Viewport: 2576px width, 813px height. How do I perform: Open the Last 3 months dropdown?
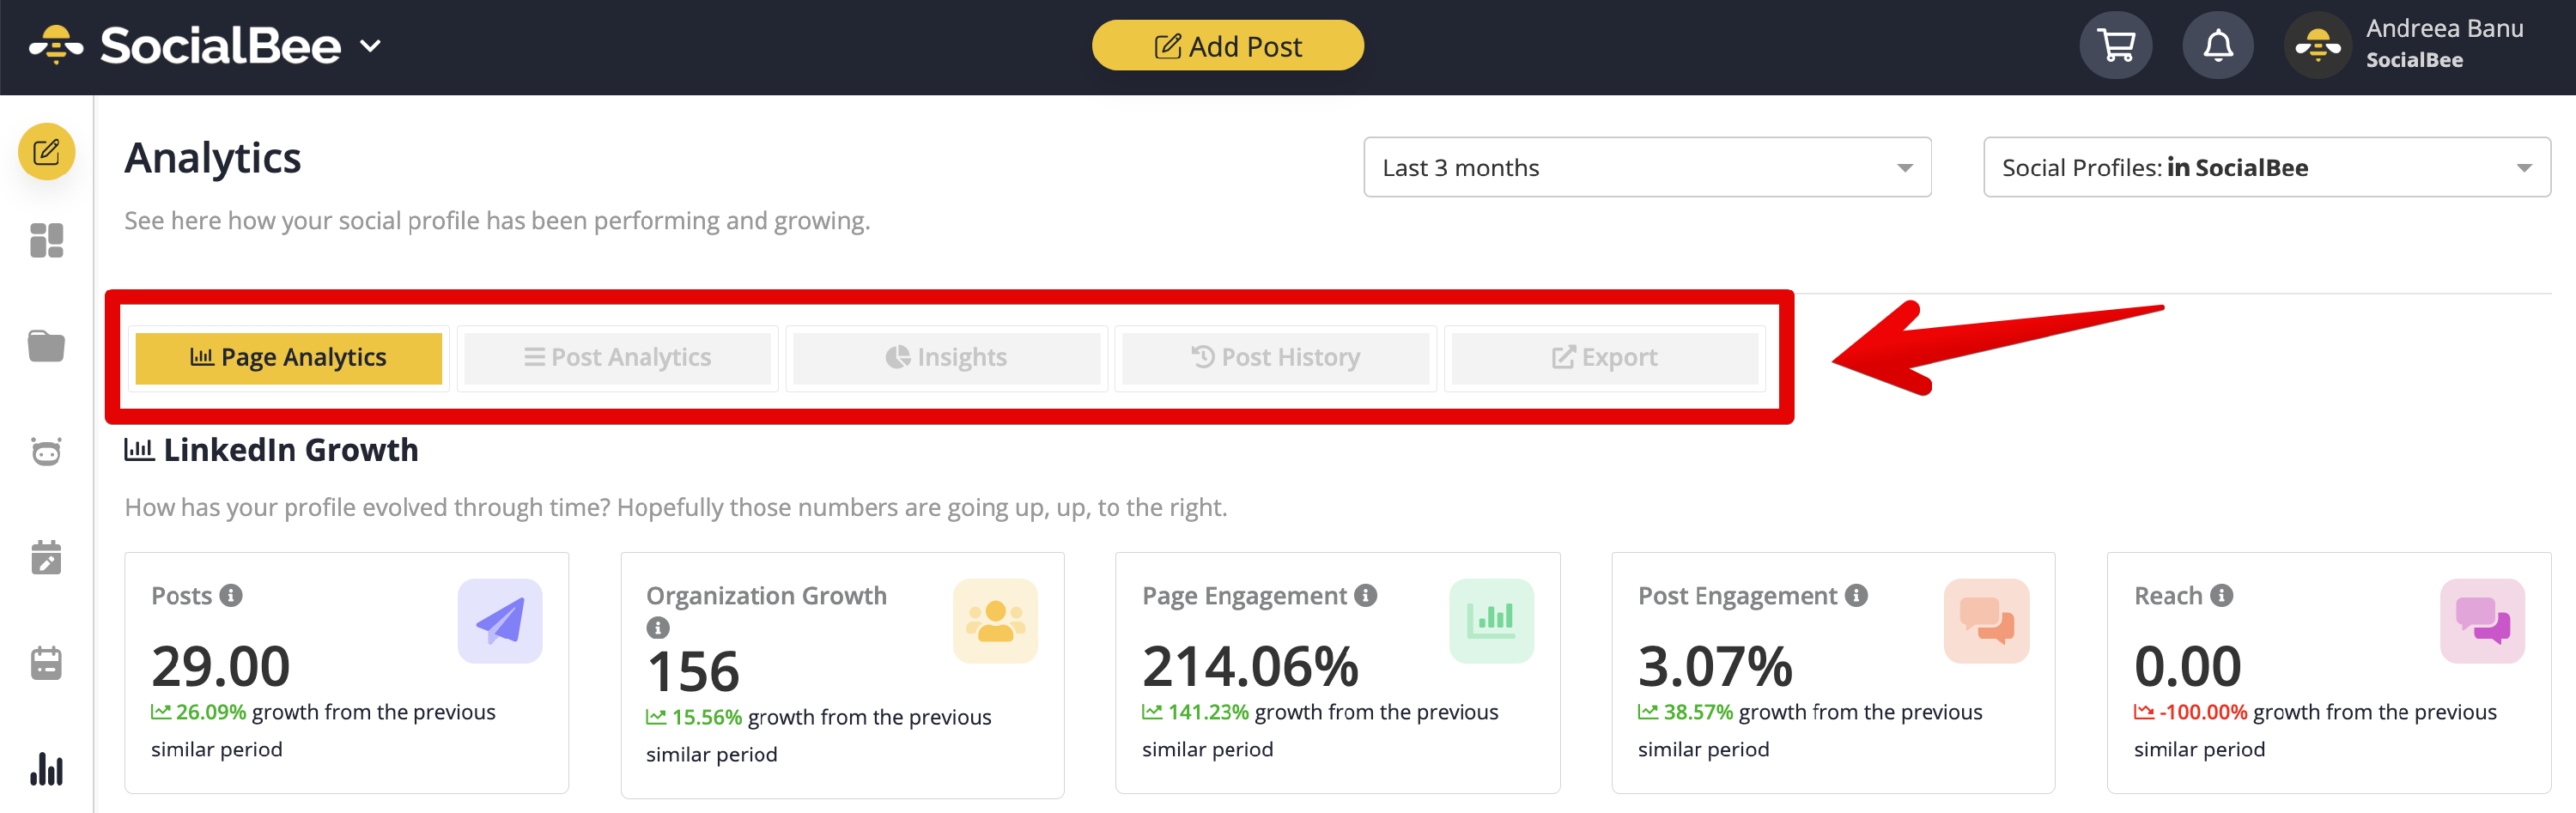pyautogui.click(x=1646, y=167)
